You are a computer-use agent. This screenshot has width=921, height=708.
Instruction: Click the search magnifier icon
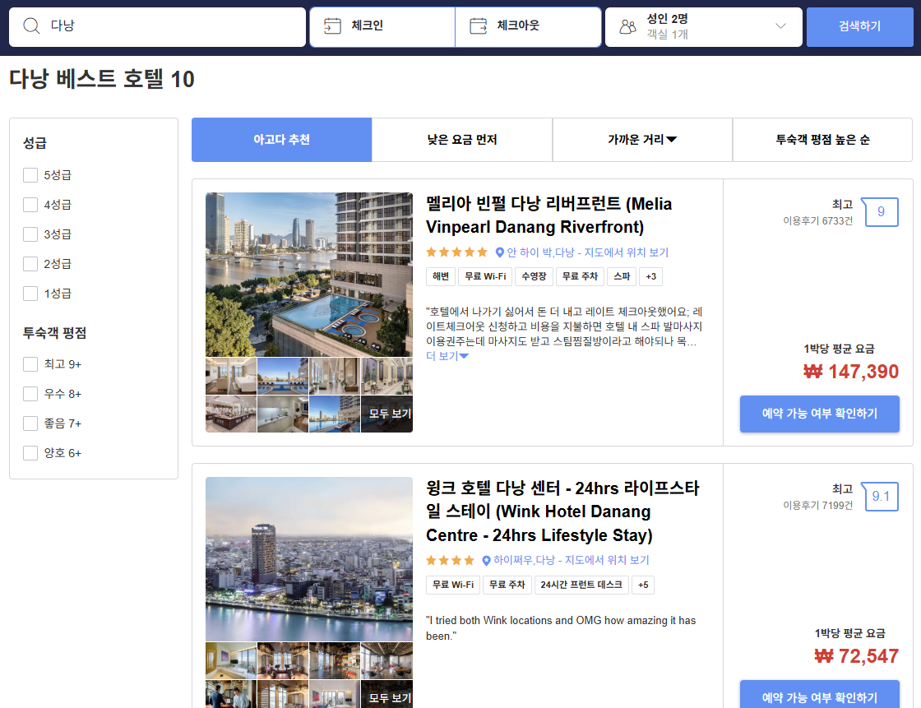(x=31, y=25)
